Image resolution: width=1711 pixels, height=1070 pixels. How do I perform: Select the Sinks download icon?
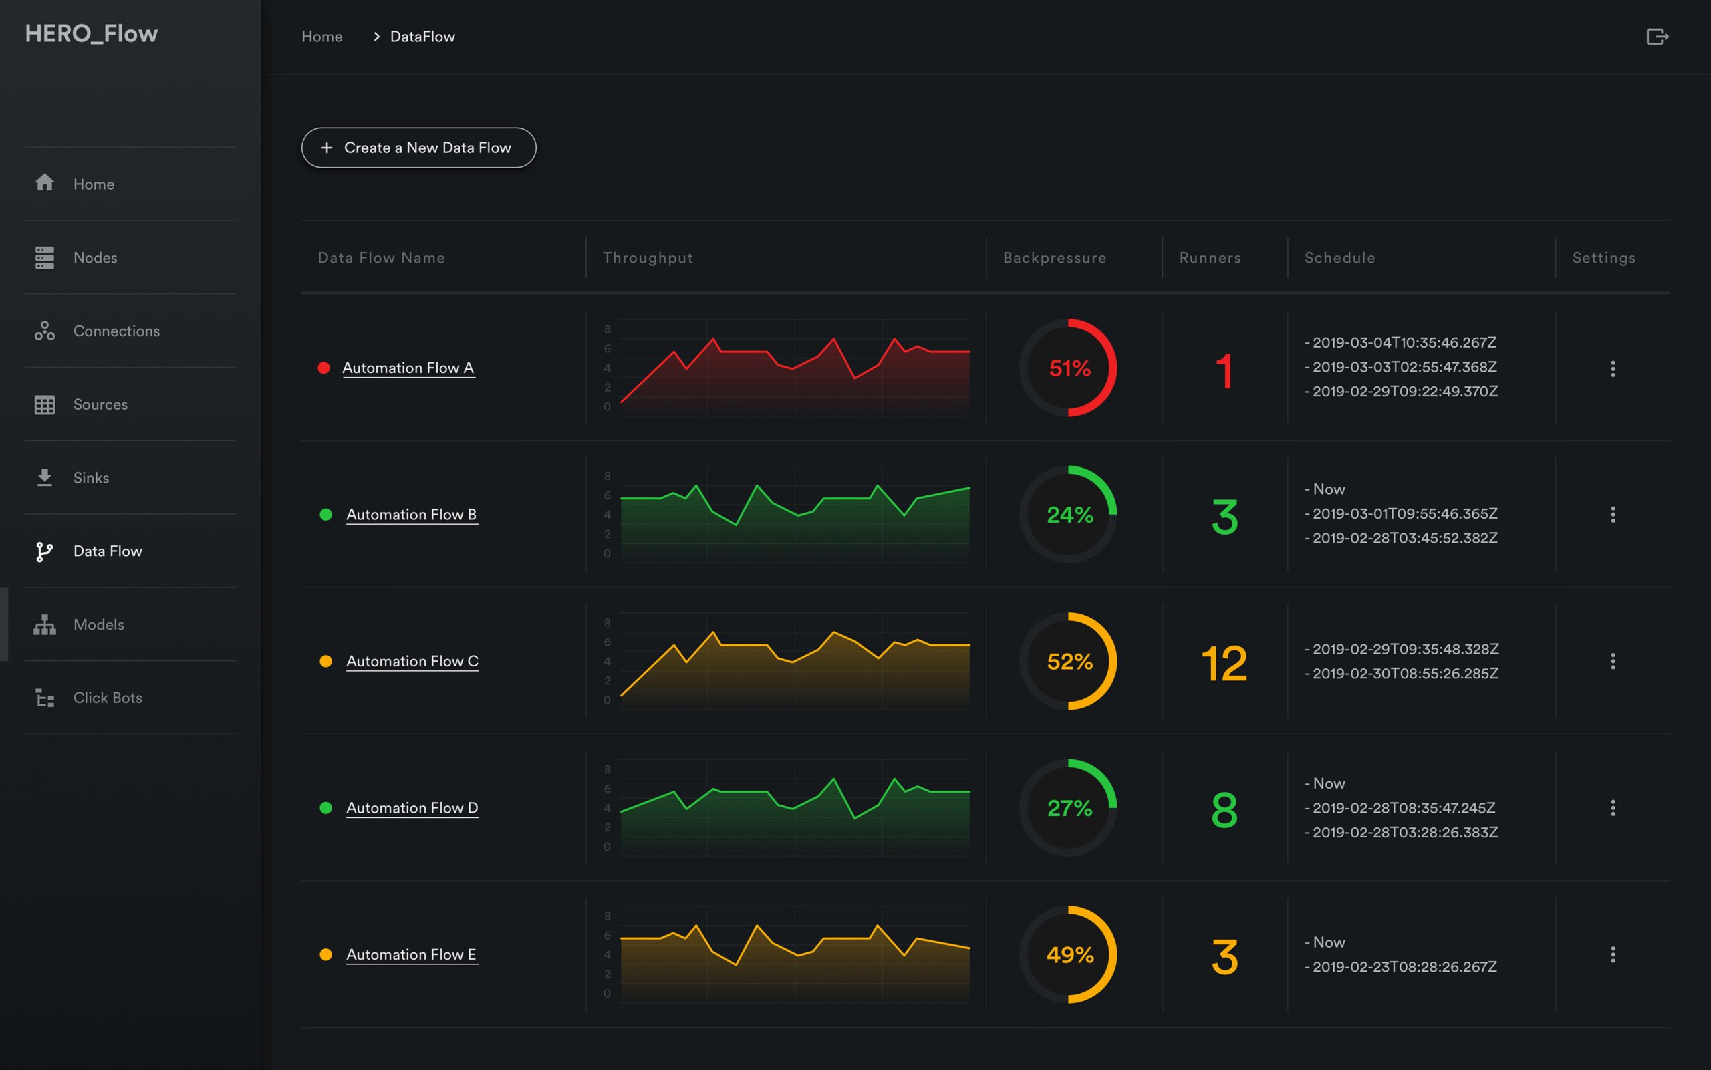coord(45,477)
